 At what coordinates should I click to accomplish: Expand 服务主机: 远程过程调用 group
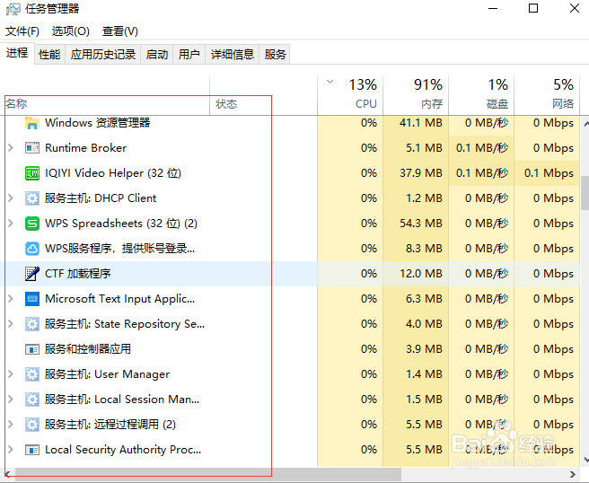(x=11, y=425)
